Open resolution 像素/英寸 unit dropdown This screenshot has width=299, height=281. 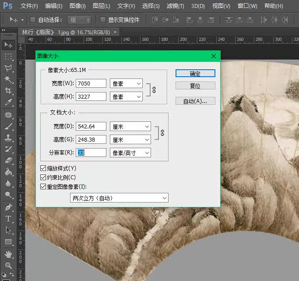(130, 153)
